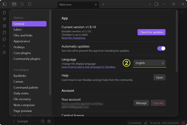Open the quick switcher ribbon icon
This screenshot has height=125, width=187.
coord(4,13)
